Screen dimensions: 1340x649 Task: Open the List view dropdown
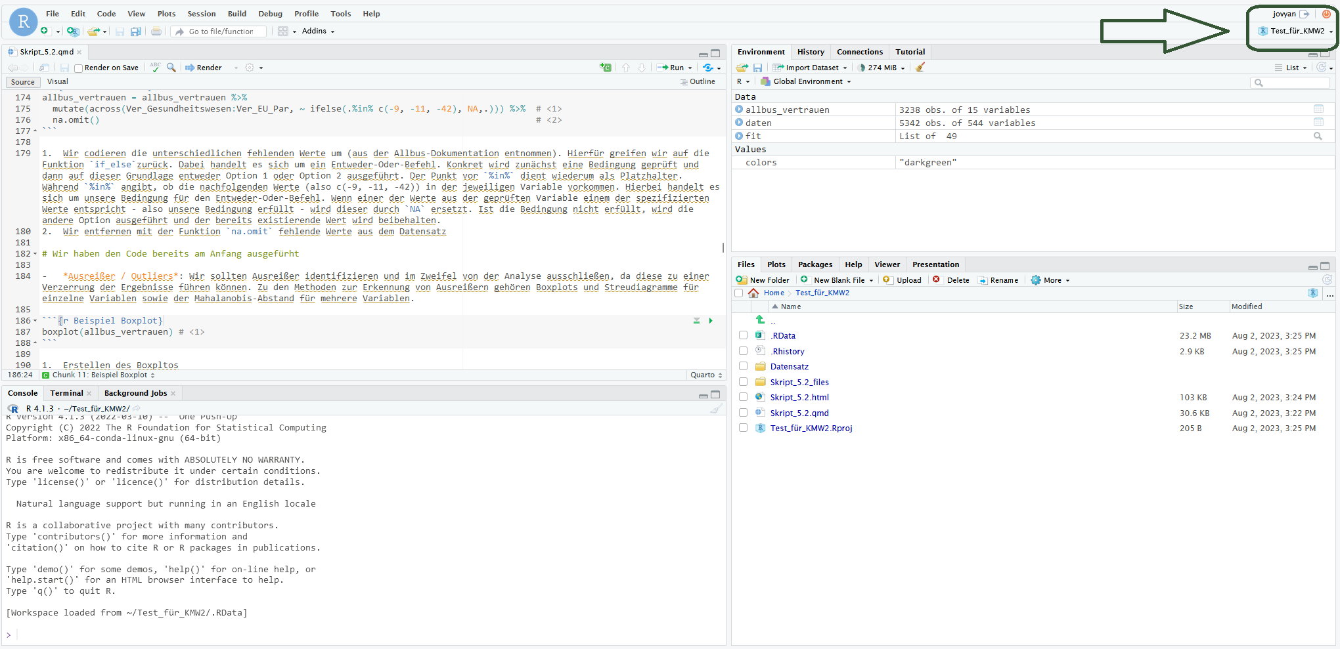pyautogui.click(x=1291, y=68)
